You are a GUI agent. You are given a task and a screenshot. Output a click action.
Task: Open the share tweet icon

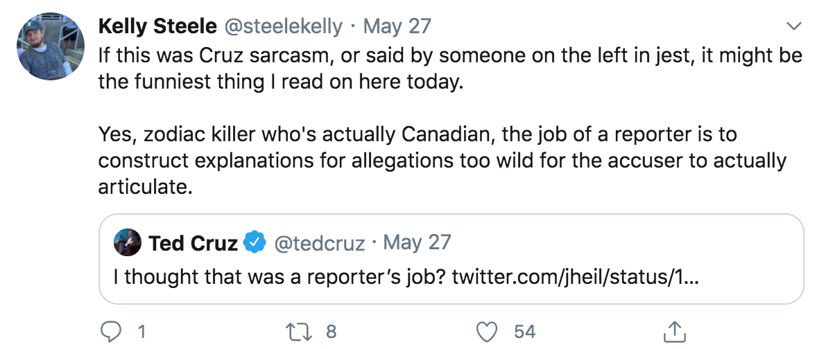pos(671,332)
